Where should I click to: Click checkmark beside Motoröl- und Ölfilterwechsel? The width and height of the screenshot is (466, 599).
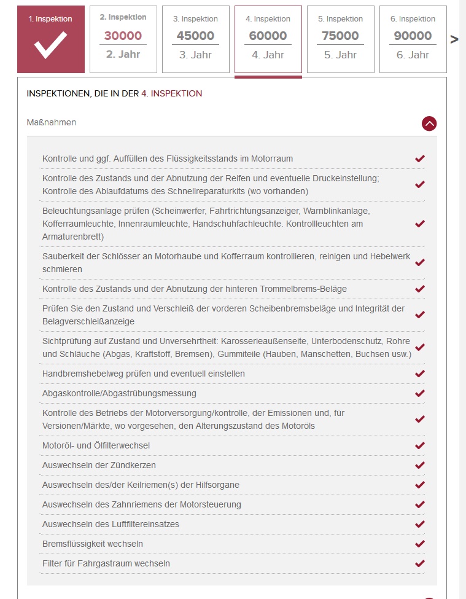coord(420,445)
